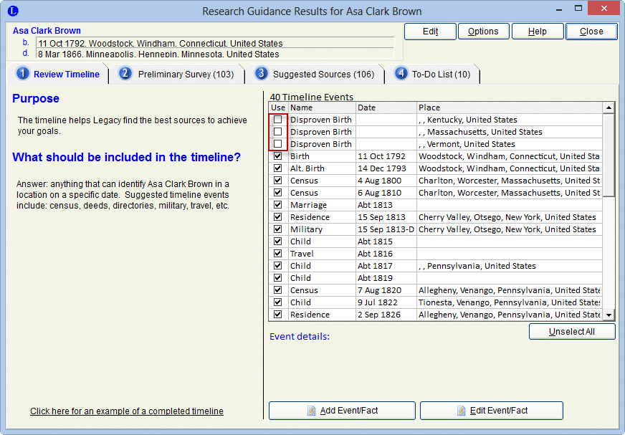Click the Name column header
Viewport: 625px width, 435px height.
(x=322, y=107)
